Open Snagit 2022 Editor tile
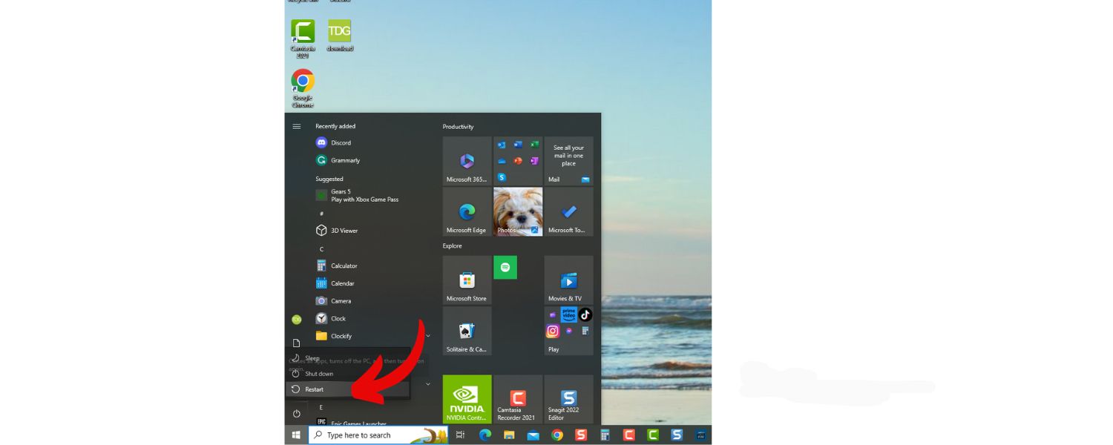The image size is (1113, 445). [x=568, y=399]
